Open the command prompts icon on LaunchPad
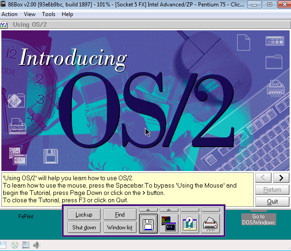The image size is (291, 251). coord(169,223)
